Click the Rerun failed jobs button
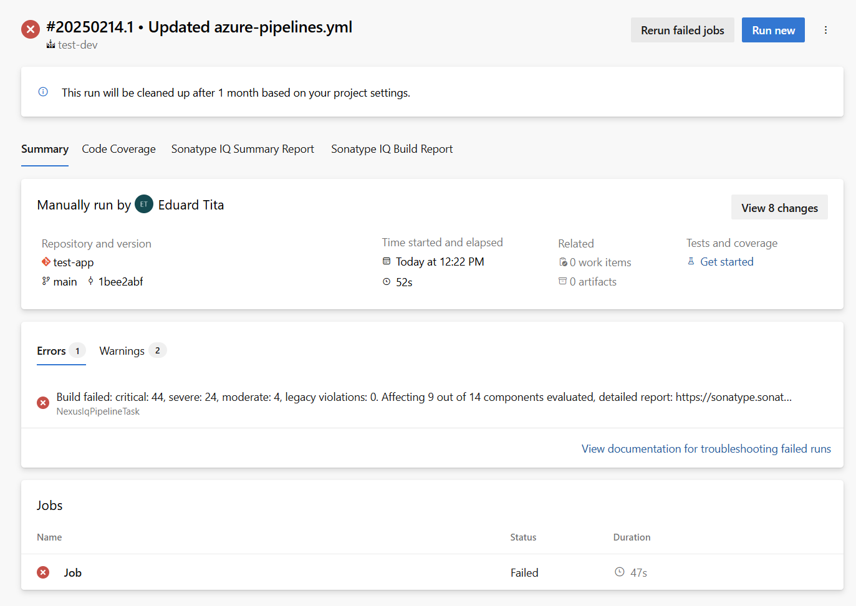 682,29
